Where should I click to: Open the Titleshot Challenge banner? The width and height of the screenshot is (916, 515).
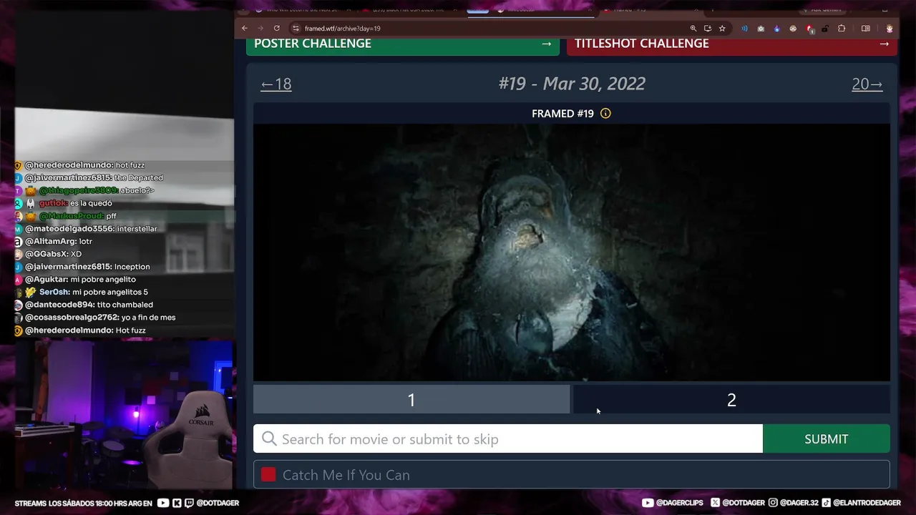731,46
